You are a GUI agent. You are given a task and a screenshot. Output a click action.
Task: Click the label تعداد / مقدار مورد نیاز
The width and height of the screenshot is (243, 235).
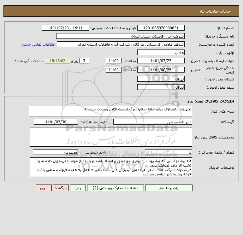point(216,153)
